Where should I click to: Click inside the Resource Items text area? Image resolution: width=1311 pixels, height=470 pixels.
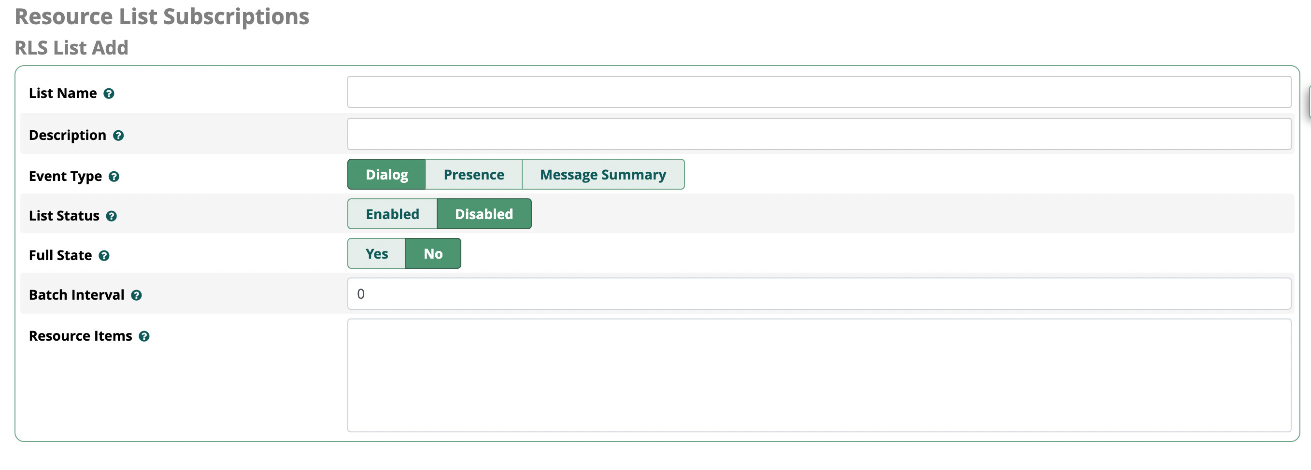[818, 375]
